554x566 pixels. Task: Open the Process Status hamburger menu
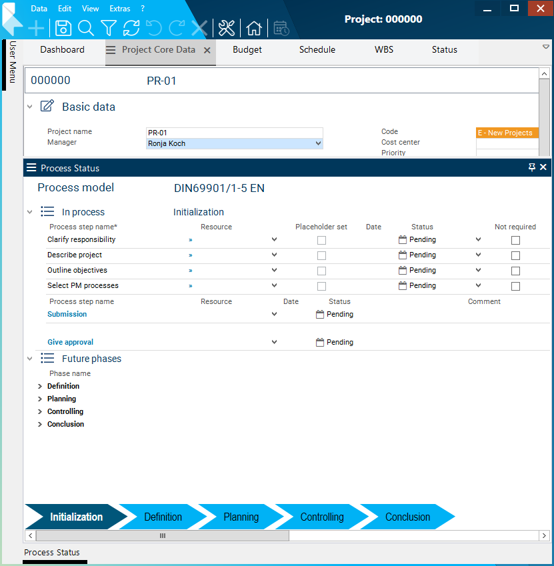(31, 168)
